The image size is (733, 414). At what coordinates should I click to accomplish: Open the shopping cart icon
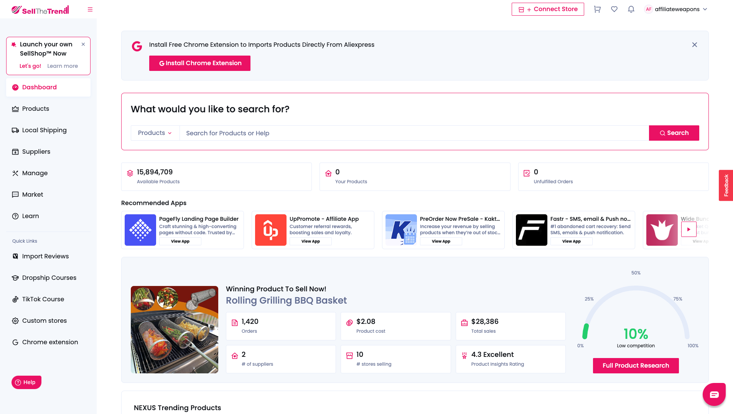[x=597, y=9]
